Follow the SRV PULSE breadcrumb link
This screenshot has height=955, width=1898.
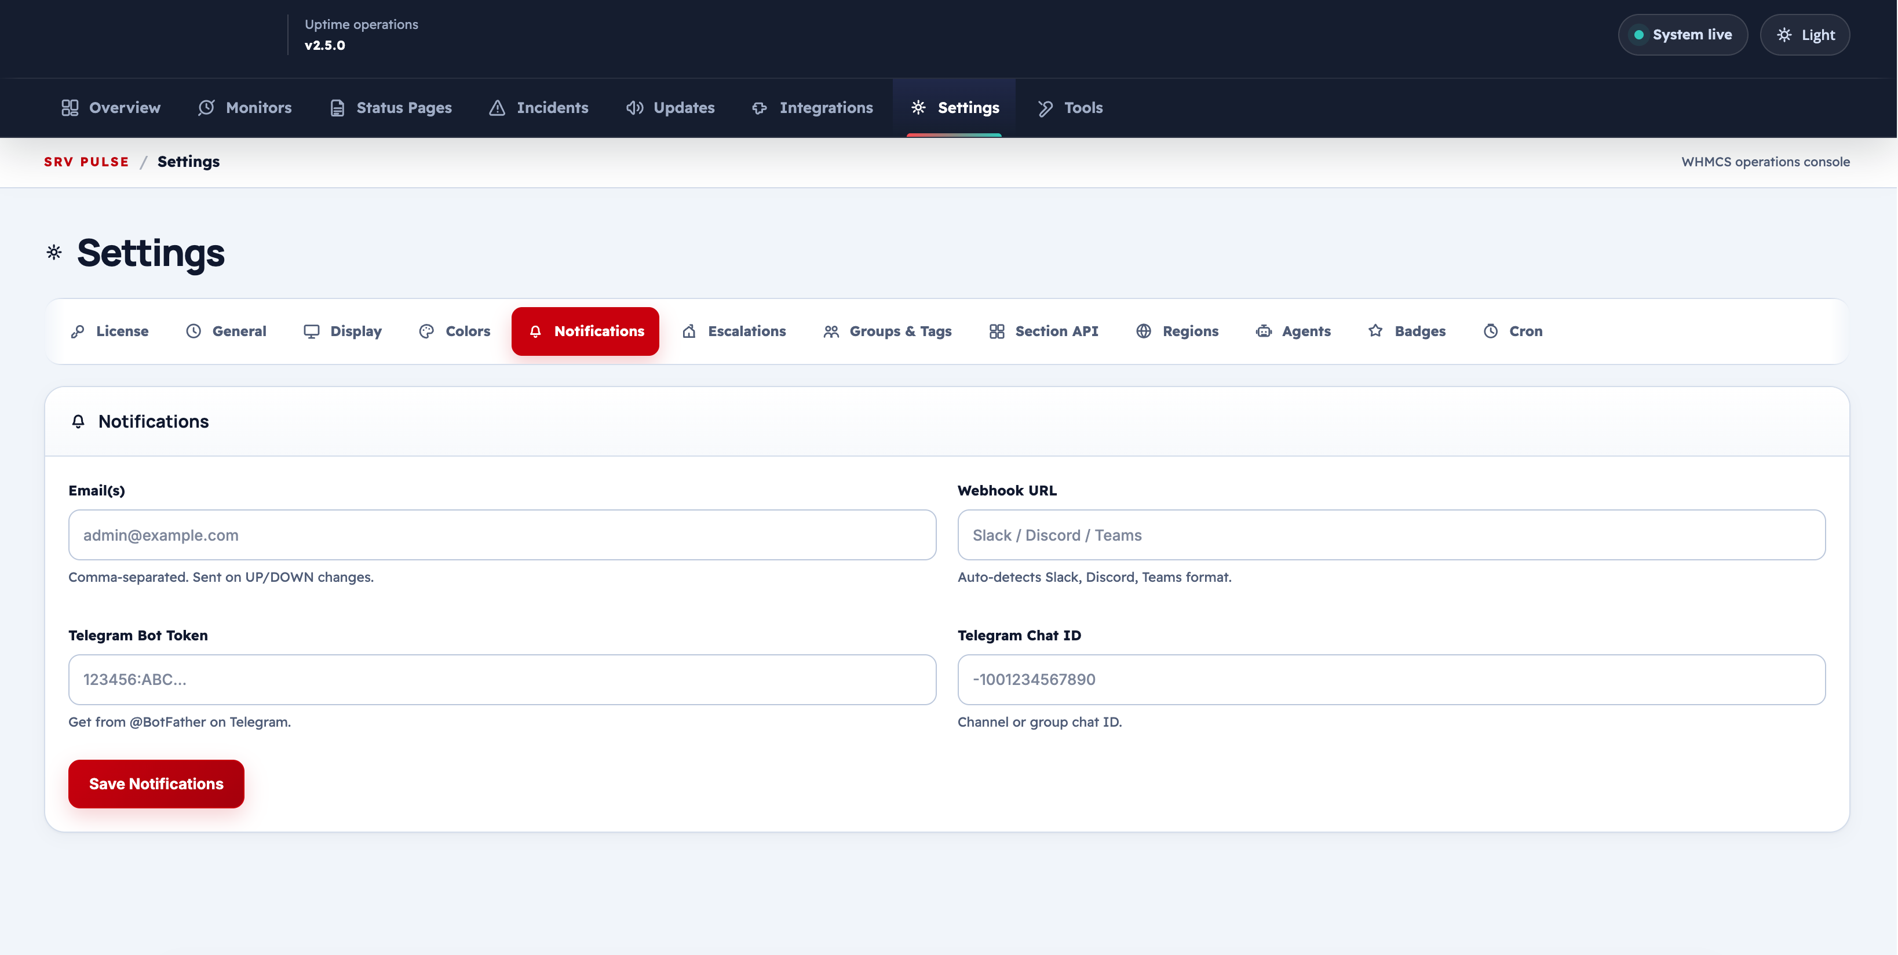86,162
